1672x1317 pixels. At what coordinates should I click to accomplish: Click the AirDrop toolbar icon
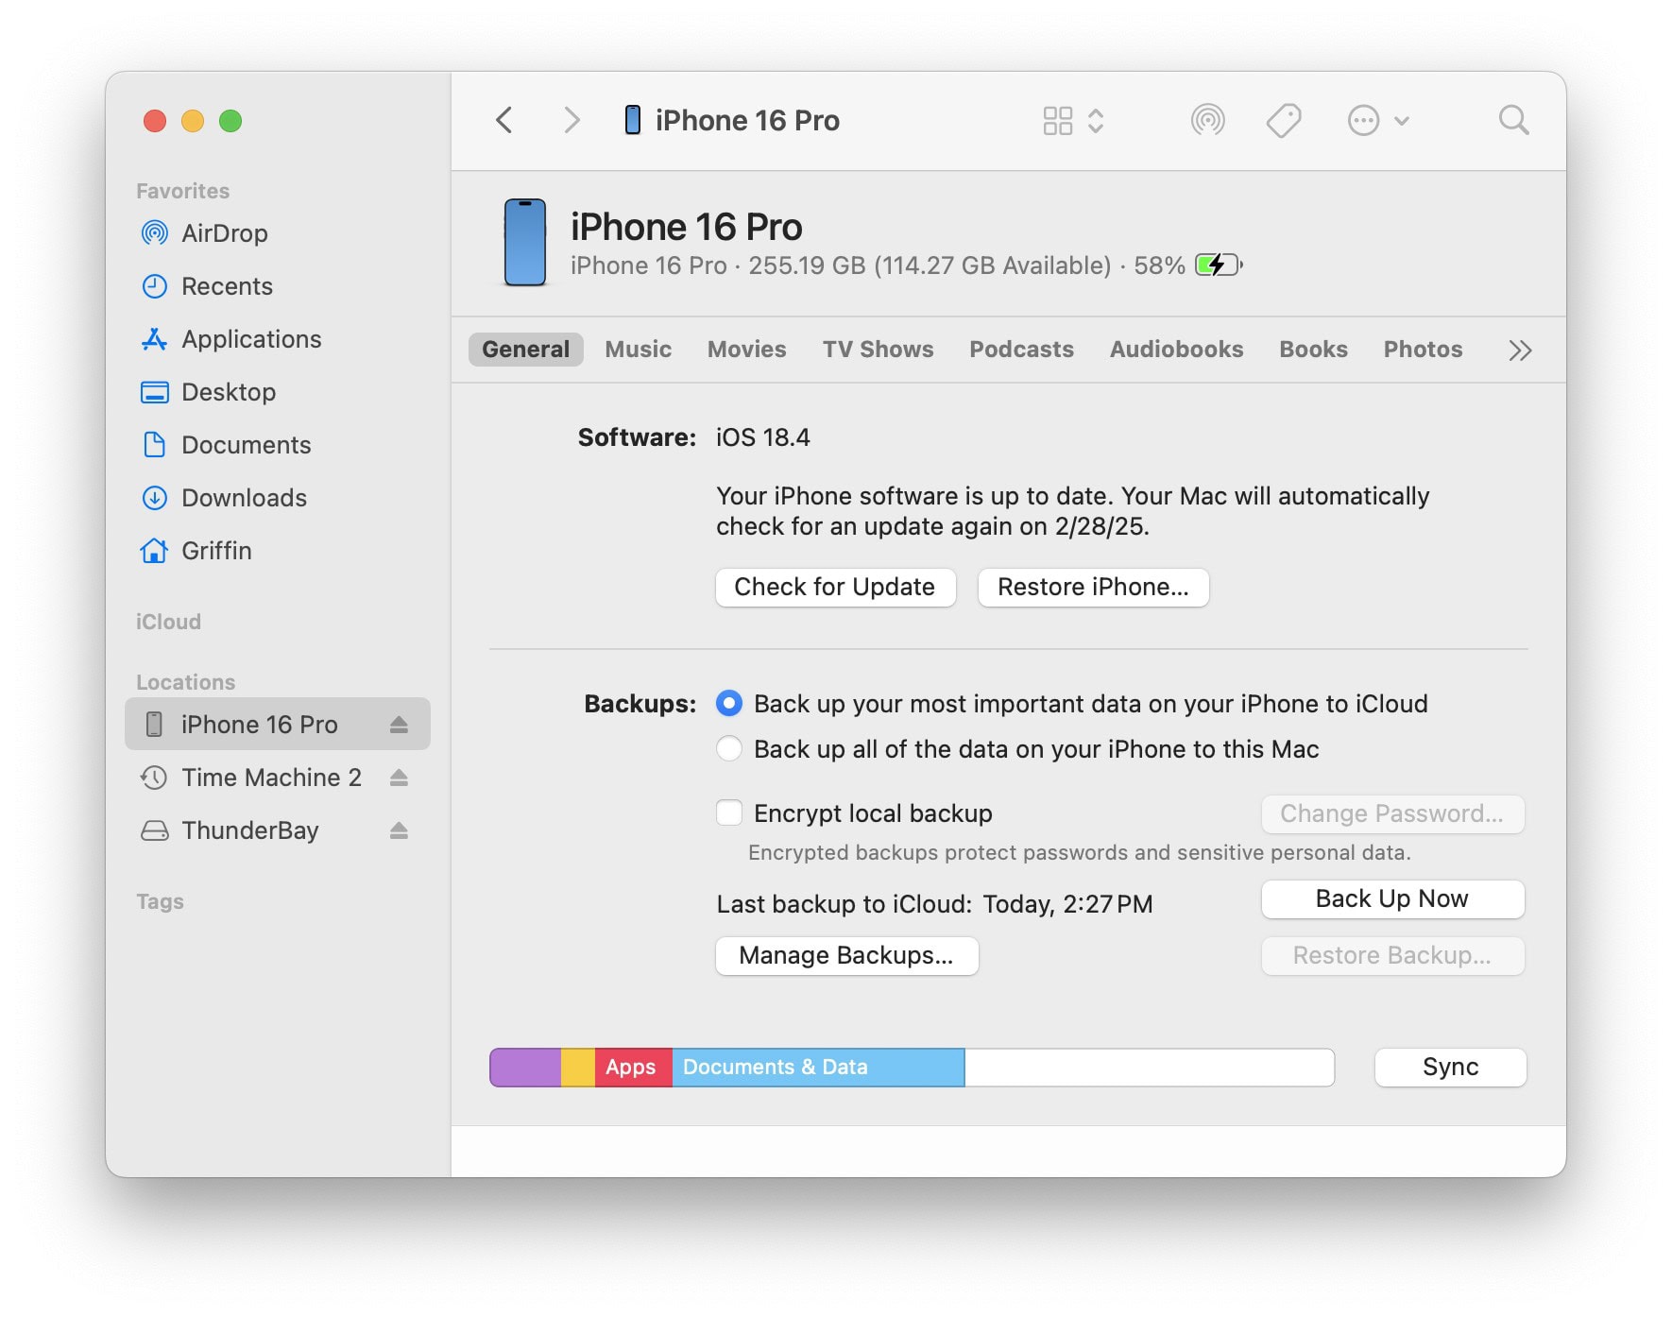point(1207,121)
